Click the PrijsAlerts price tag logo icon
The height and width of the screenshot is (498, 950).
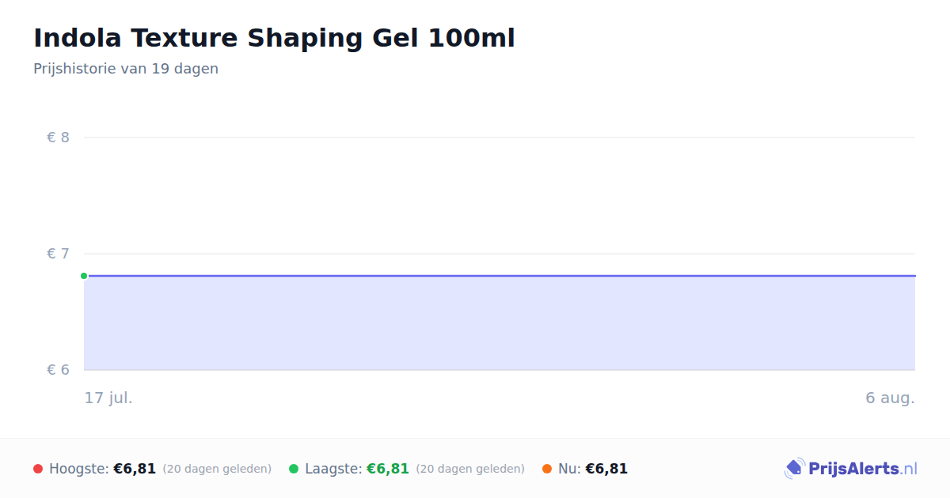(x=794, y=469)
